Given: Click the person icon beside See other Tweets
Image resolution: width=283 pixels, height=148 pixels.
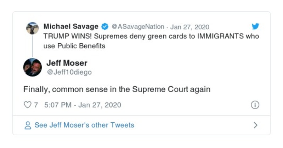Looking at the screenshot, I should [28, 125].
